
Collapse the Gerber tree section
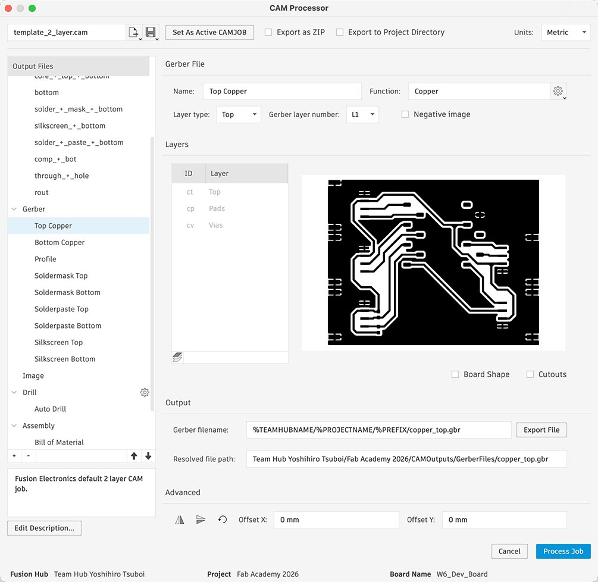point(14,209)
